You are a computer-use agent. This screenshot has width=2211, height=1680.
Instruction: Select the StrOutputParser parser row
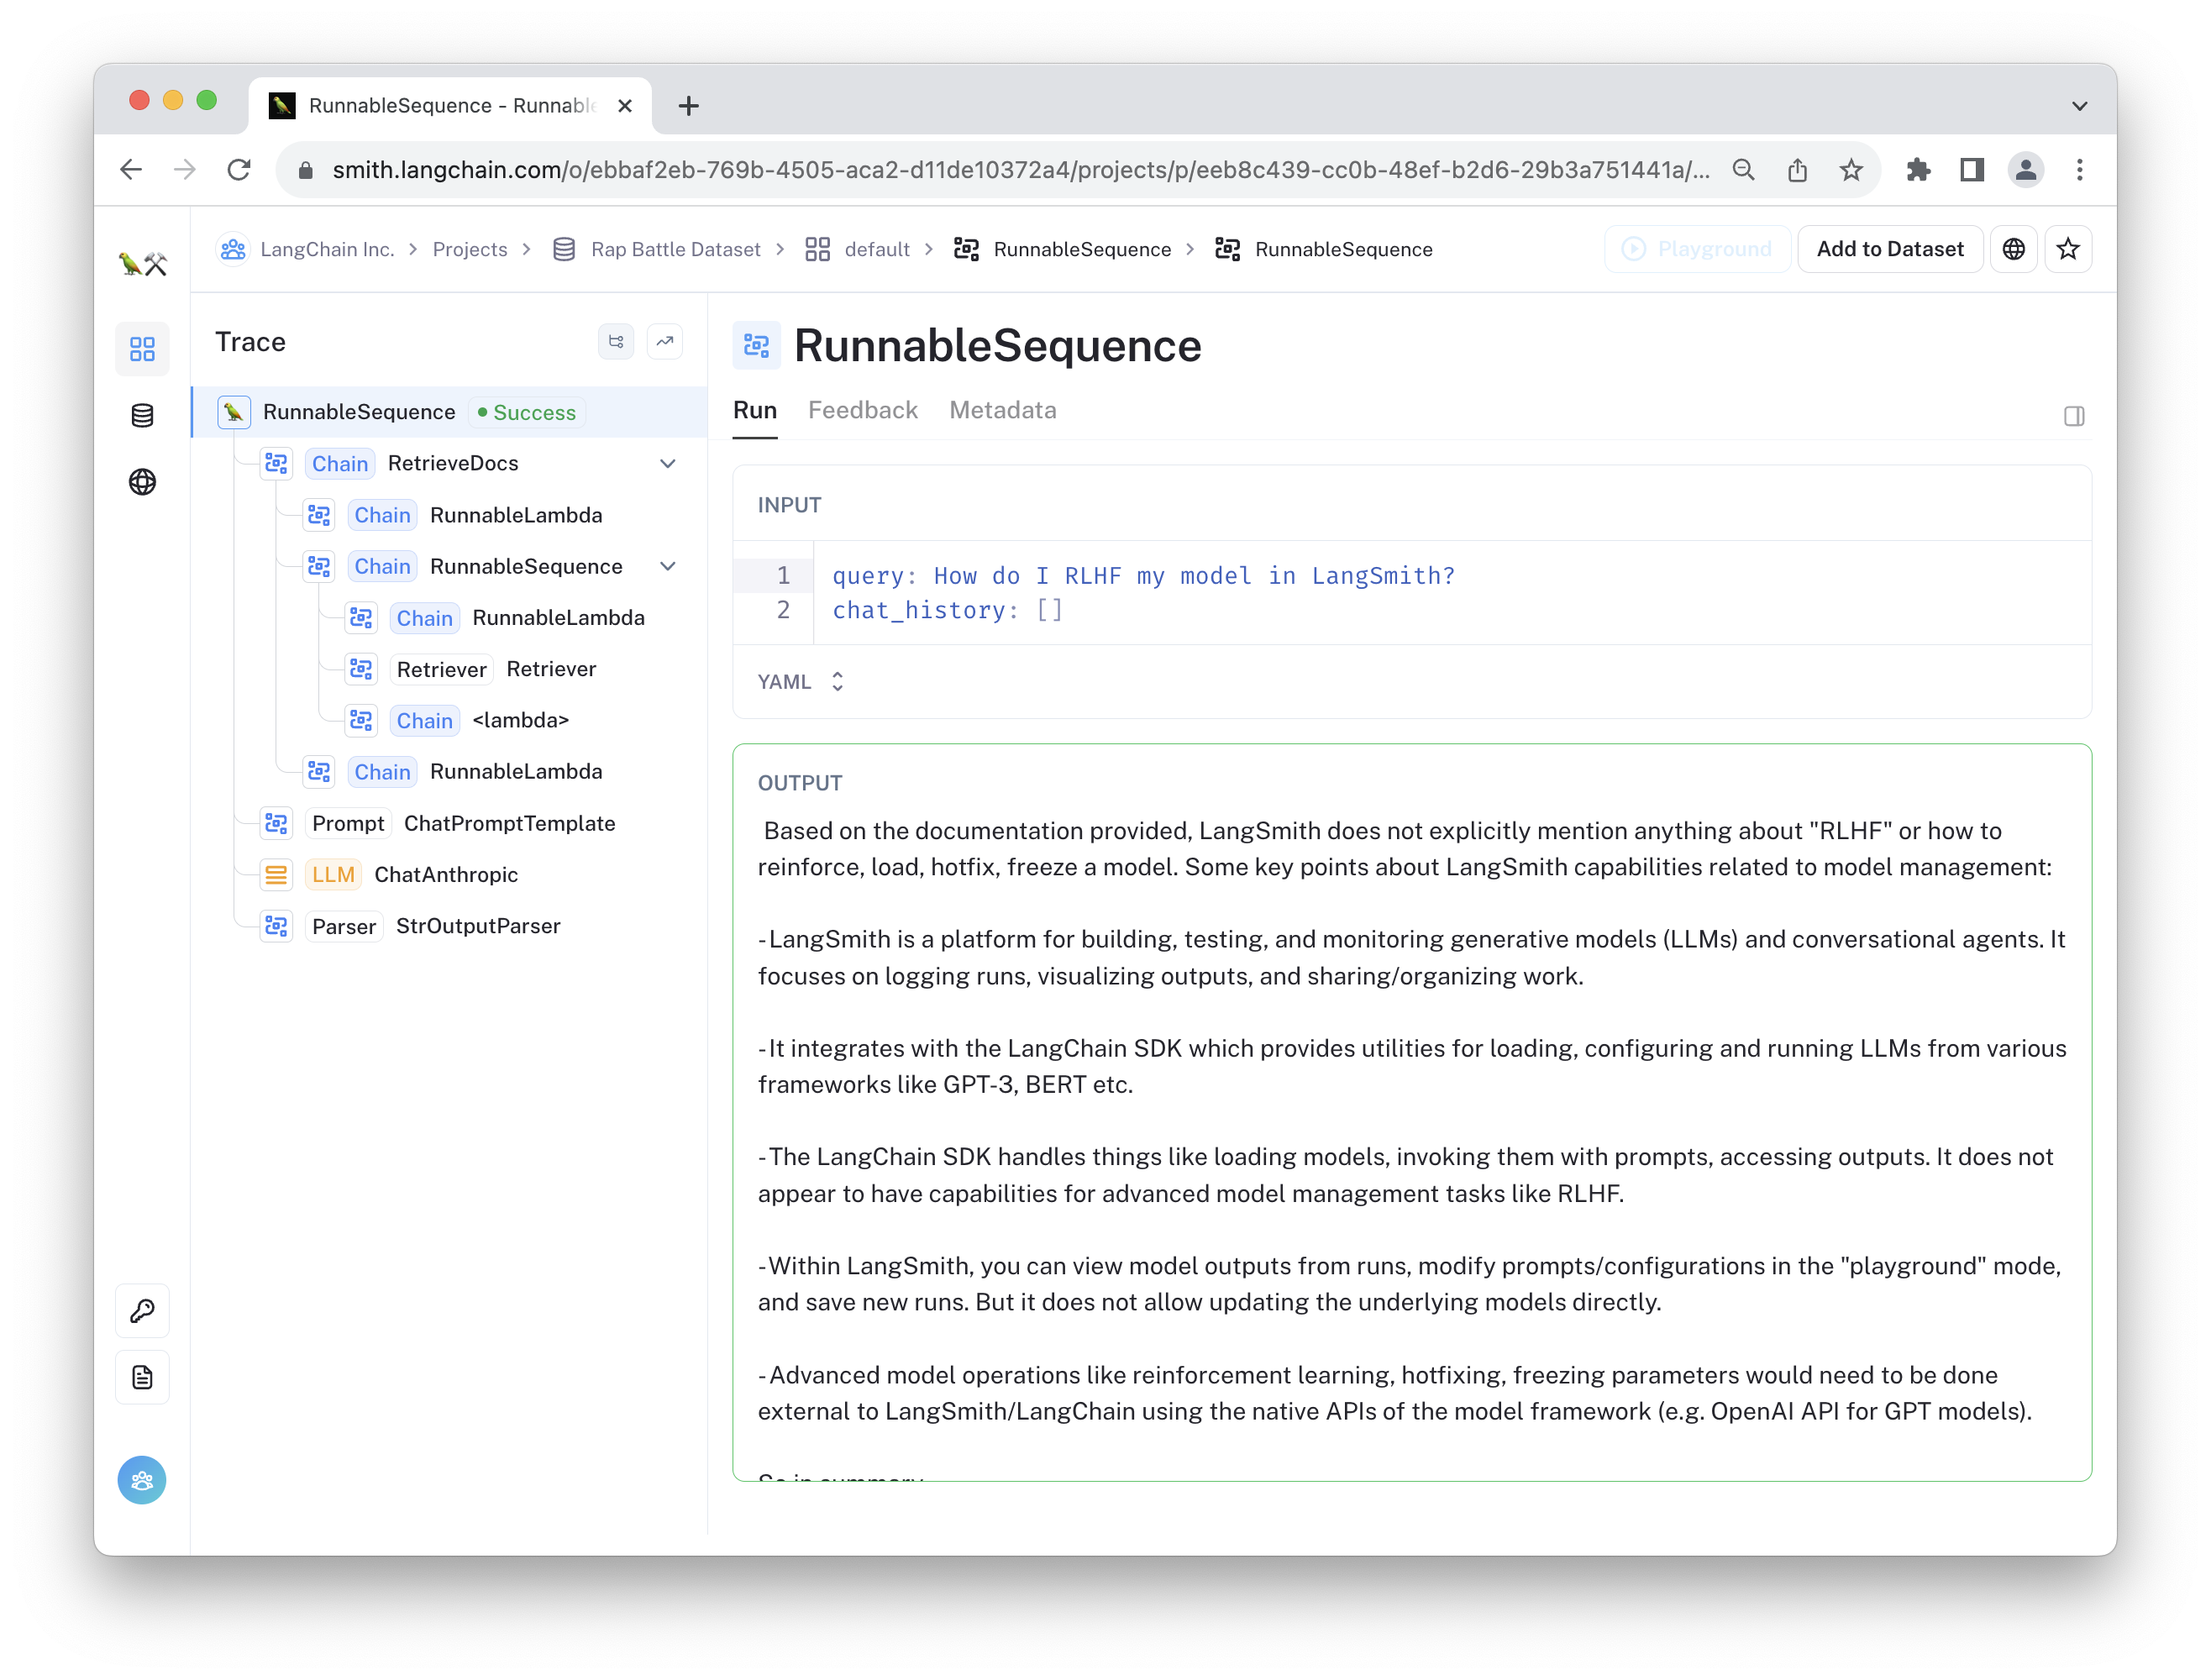pyautogui.click(x=450, y=926)
